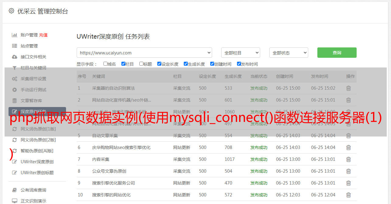Click the 关键词 column header

pos(99,76)
